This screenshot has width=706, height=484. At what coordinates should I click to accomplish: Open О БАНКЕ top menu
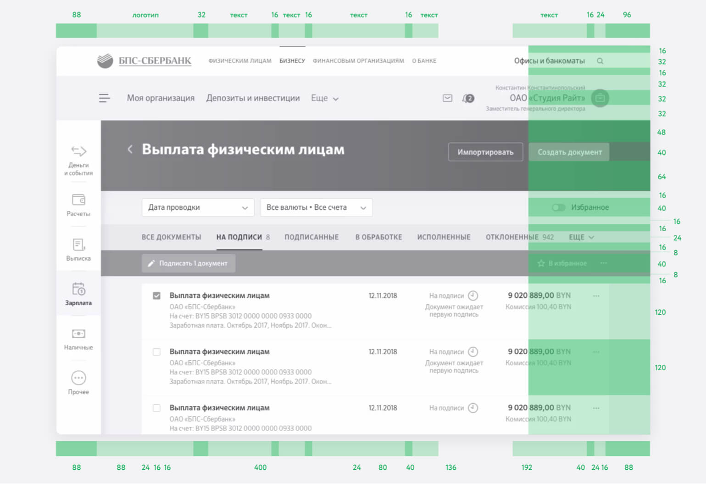[x=424, y=61]
